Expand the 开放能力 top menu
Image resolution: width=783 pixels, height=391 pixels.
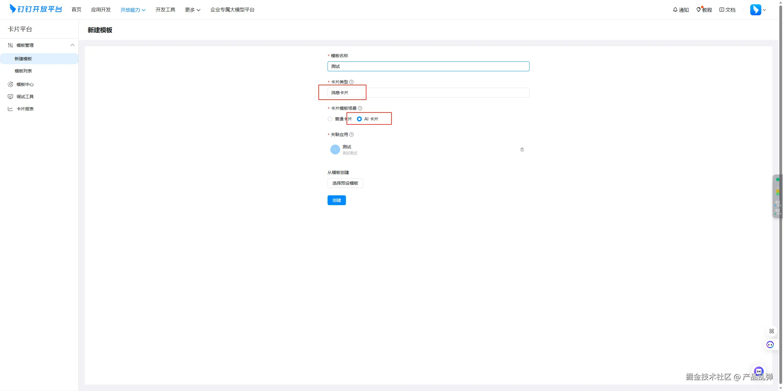pos(133,10)
